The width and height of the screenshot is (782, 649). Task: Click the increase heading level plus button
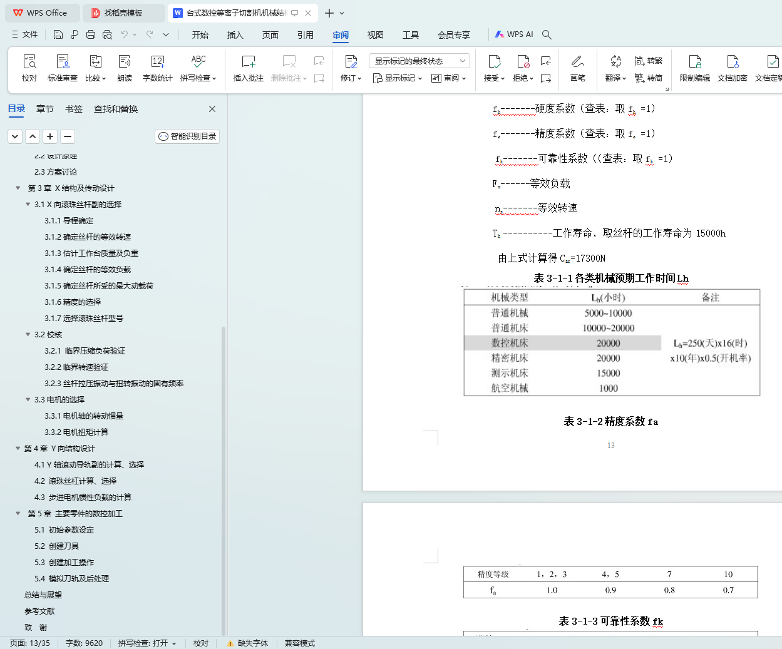(50, 136)
